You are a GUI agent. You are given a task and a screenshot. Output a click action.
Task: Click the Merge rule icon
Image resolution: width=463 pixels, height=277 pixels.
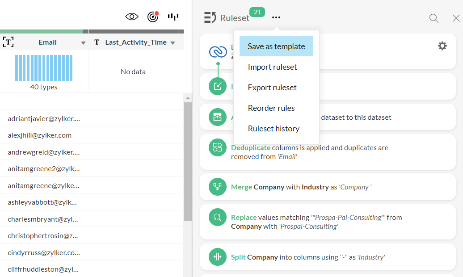tap(218, 187)
